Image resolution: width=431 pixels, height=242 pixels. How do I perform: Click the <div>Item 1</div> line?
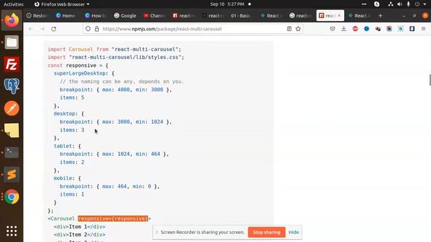click(x=79, y=227)
